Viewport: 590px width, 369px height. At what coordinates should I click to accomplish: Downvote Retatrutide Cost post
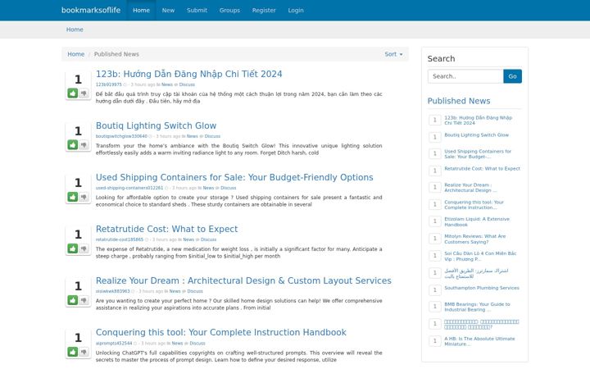click(x=84, y=248)
